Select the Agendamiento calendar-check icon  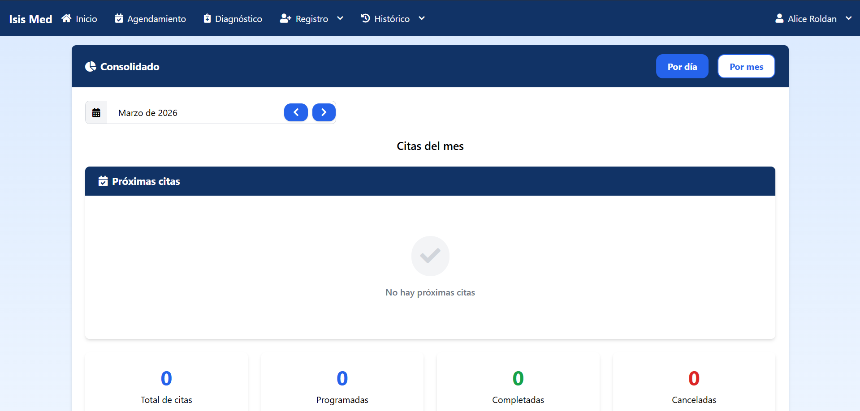pos(119,18)
